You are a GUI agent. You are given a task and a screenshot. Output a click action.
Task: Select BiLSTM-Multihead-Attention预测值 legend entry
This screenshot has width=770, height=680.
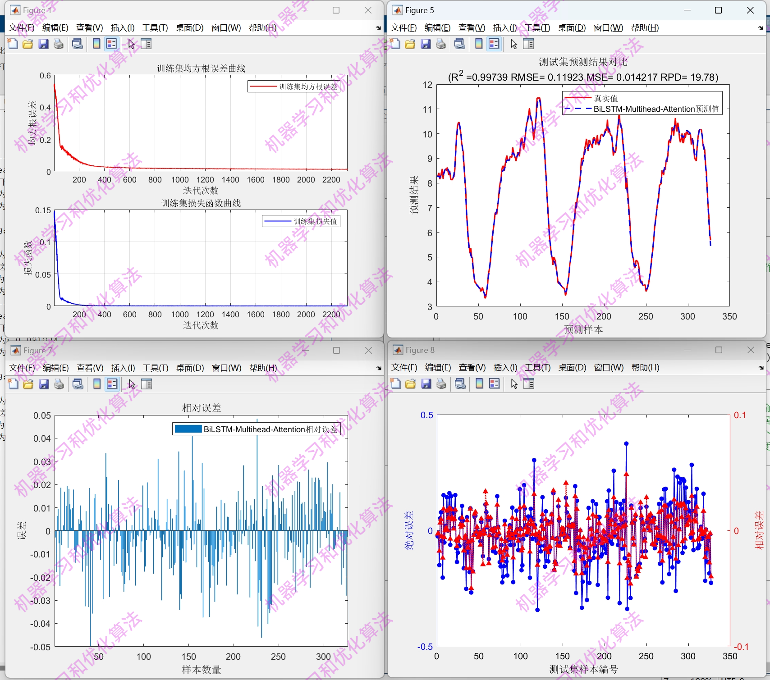[x=642, y=109]
